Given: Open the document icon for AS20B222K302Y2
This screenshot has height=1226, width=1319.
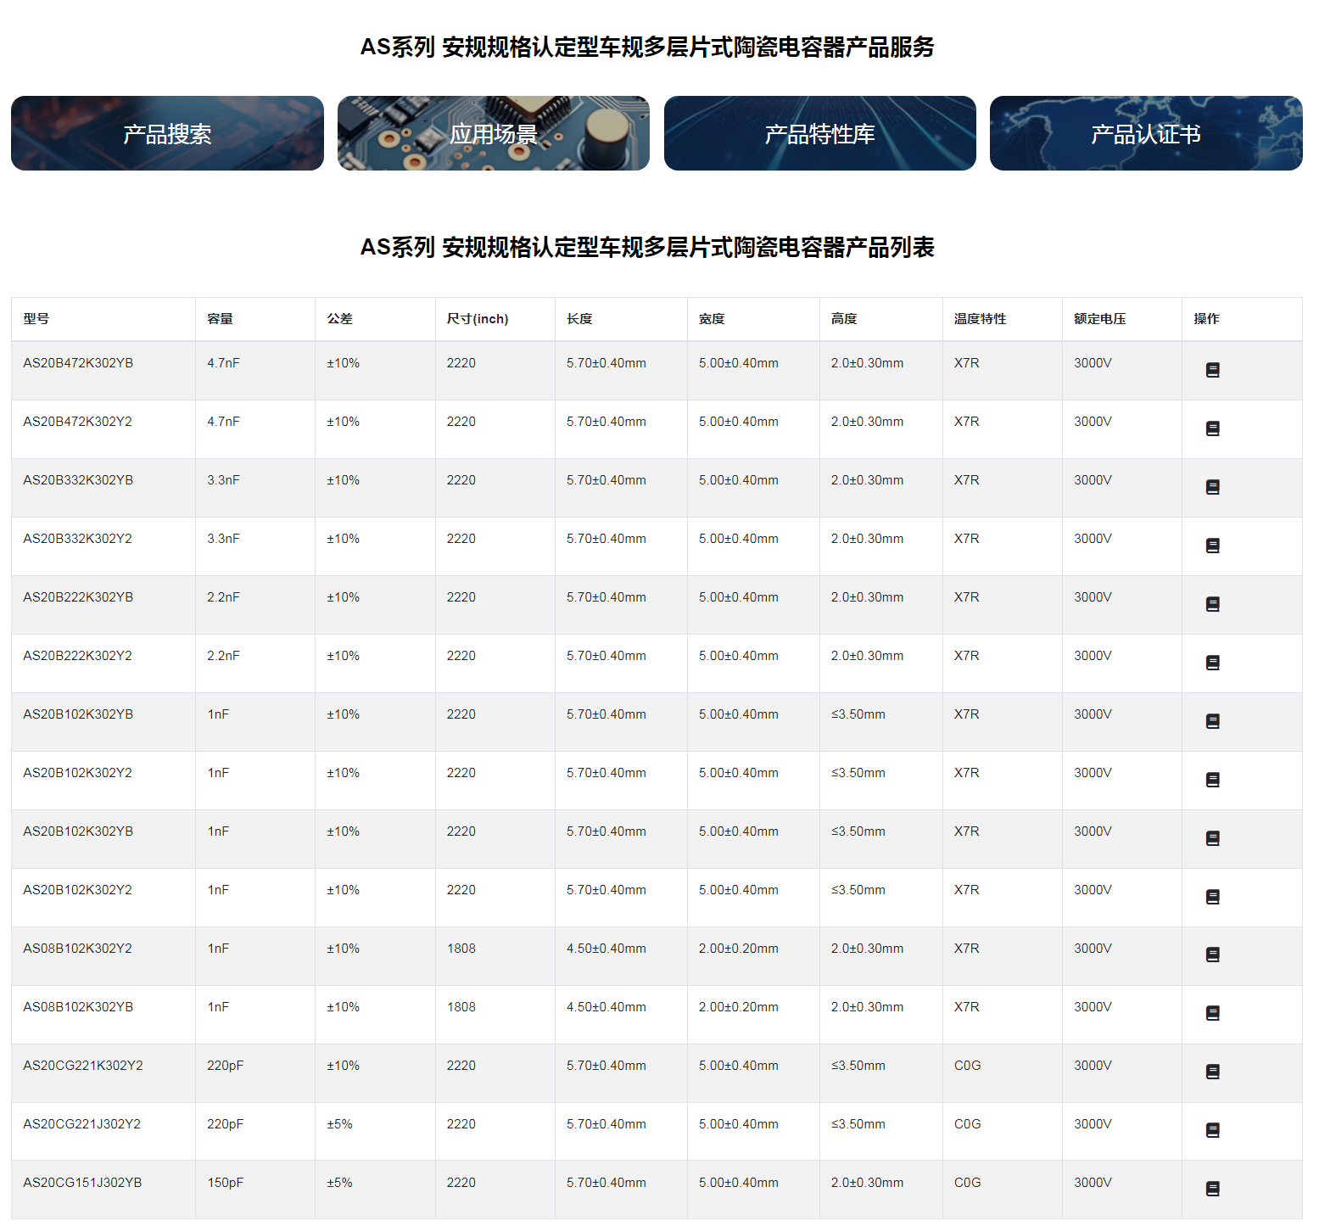Looking at the screenshot, I should point(1212,663).
